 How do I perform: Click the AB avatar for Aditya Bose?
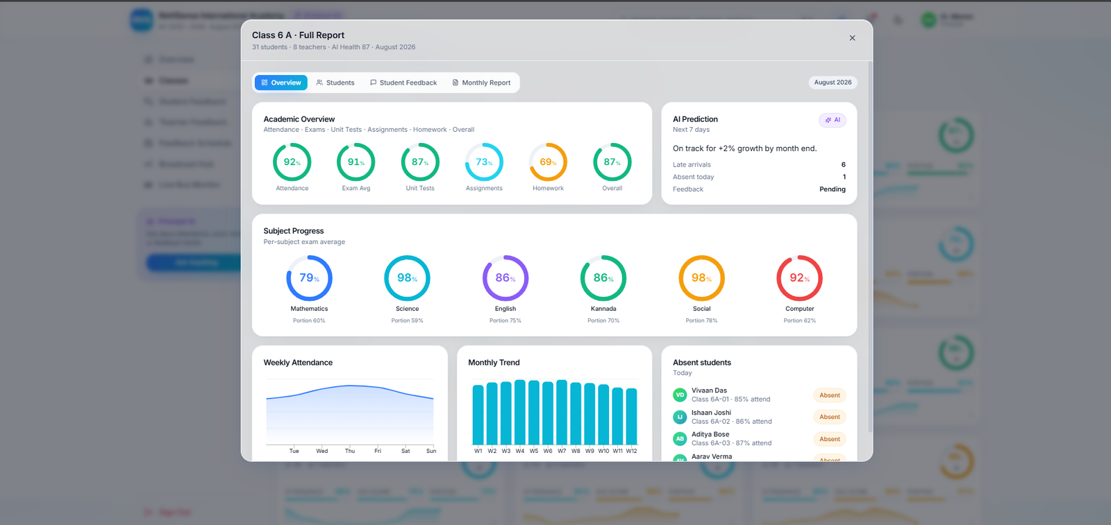[x=680, y=439]
